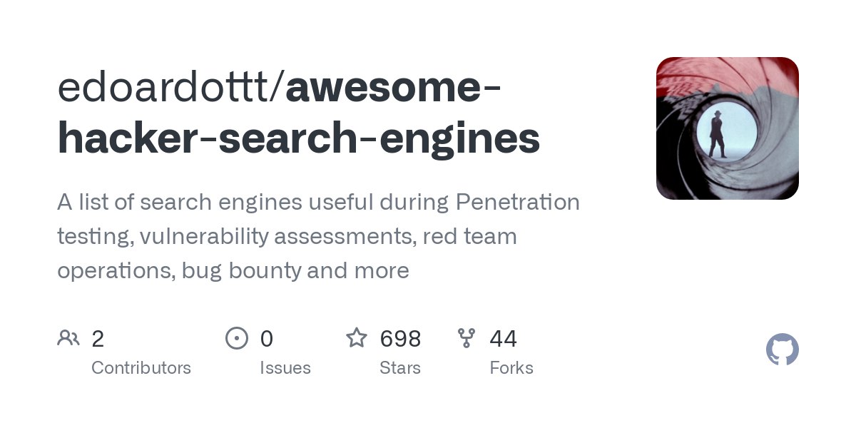
Task: Select the stars count 698
Action: [x=400, y=339]
